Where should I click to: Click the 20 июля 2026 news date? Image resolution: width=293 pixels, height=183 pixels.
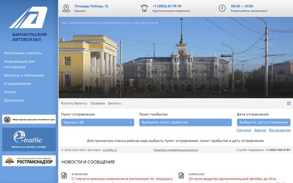79,174
